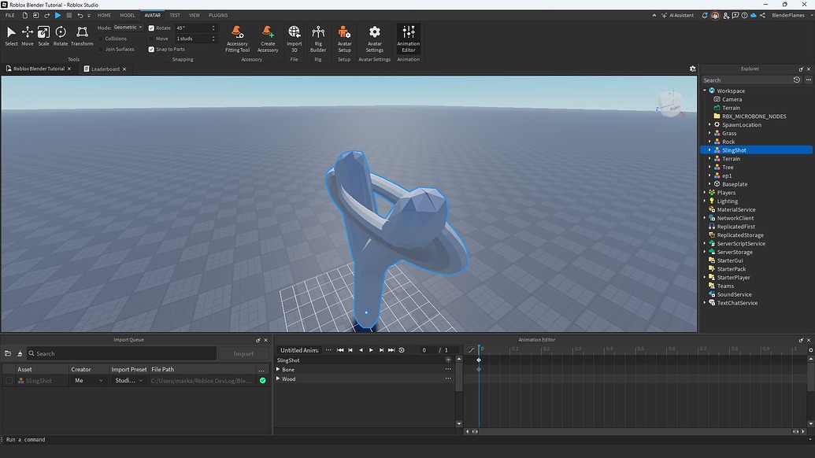815x458 pixels.
Task: Jump to last animation frame
Action: [391, 350]
